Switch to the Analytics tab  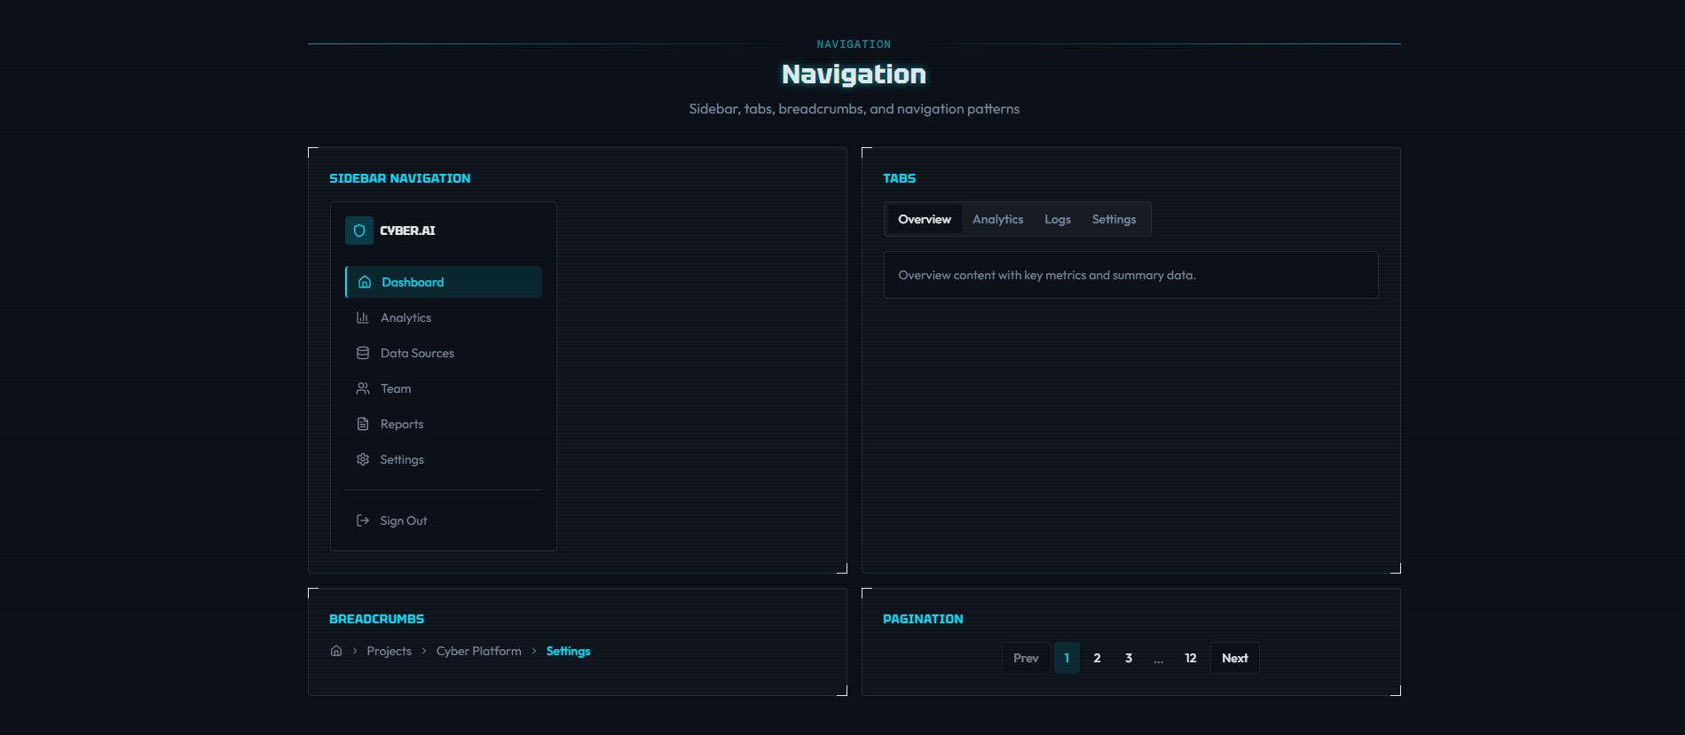[x=997, y=219]
